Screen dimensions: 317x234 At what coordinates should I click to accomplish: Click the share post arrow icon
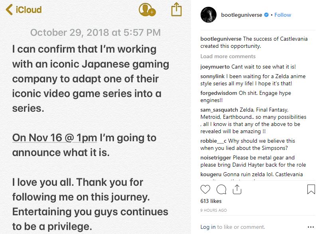tap(237, 189)
